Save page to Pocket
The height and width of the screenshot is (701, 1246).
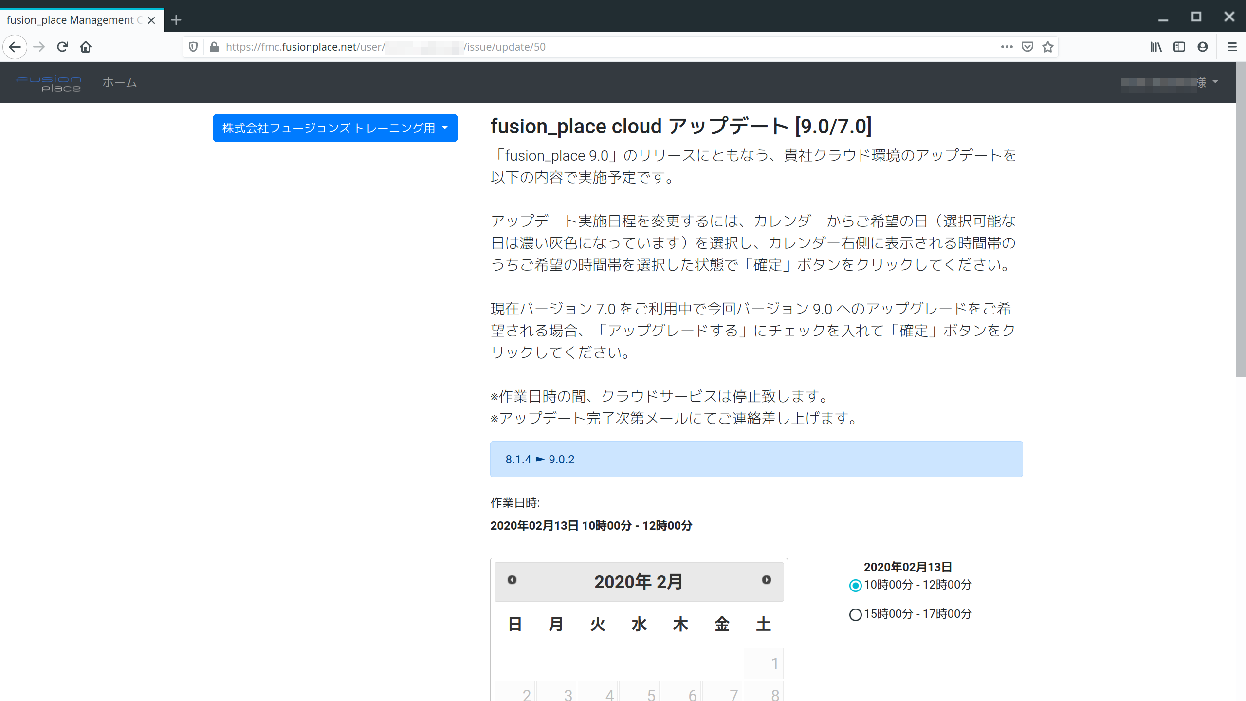pyautogui.click(x=1027, y=47)
